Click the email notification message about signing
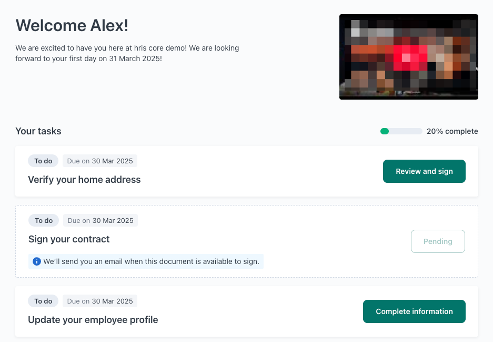 tap(151, 261)
